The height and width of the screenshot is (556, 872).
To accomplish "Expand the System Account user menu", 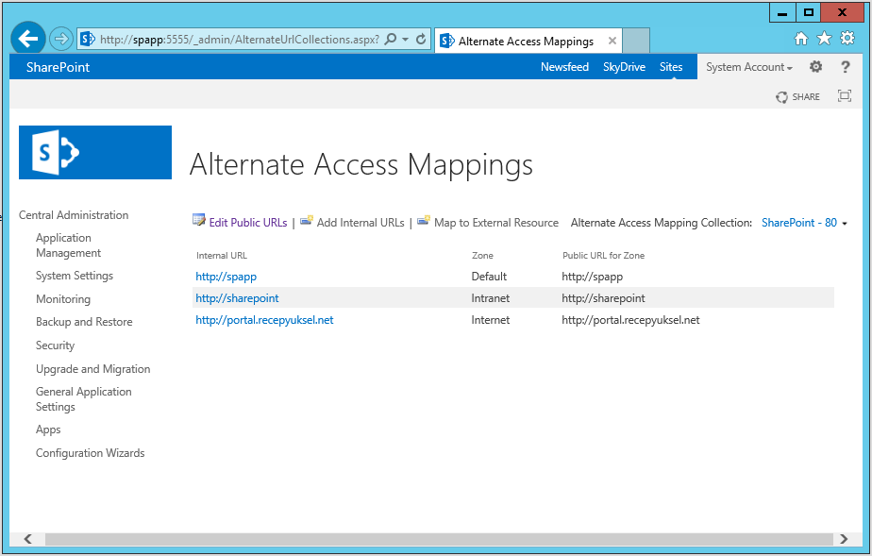I will 749,67.
